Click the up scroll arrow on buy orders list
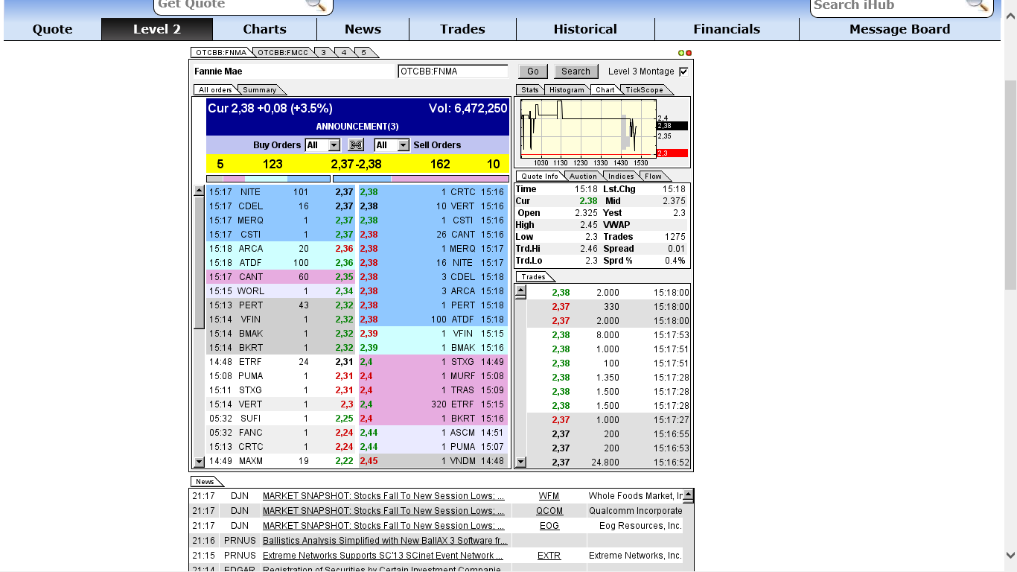The width and height of the screenshot is (1017, 572). click(198, 191)
